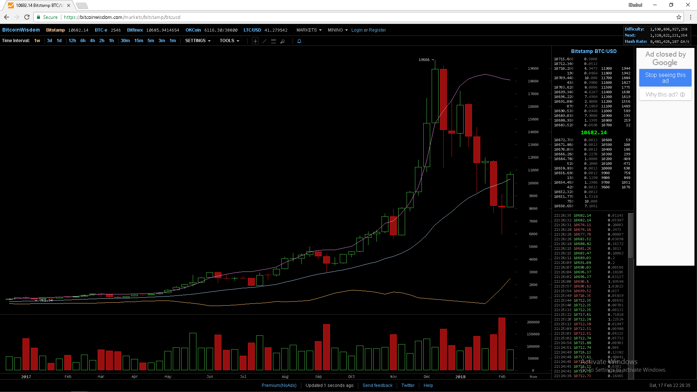Open the LTC/USD market link
697x392 pixels.
tap(252, 30)
